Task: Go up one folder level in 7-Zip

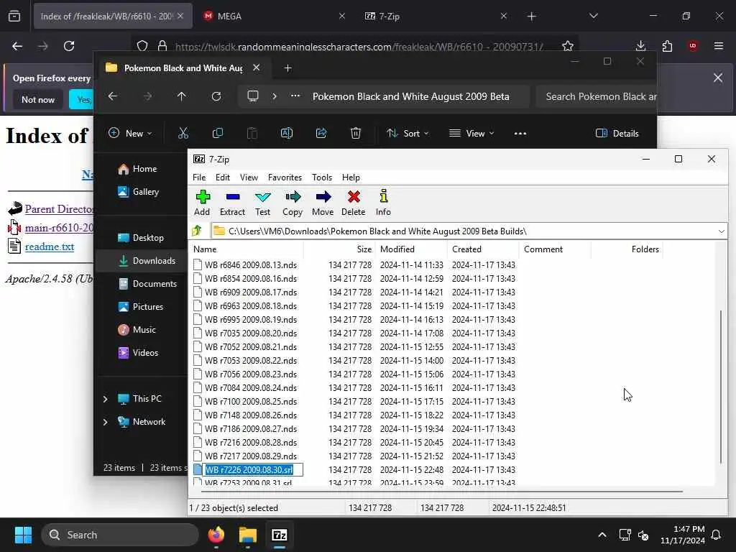Action: pos(197,231)
